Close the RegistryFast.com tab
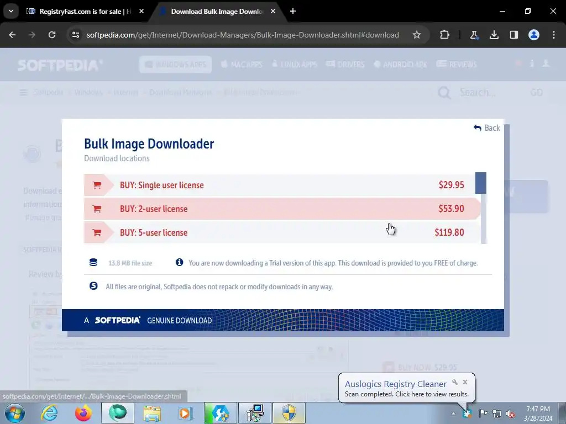Image resolution: width=566 pixels, height=424 pixels. pyautogui.click(x=141, y=11)
